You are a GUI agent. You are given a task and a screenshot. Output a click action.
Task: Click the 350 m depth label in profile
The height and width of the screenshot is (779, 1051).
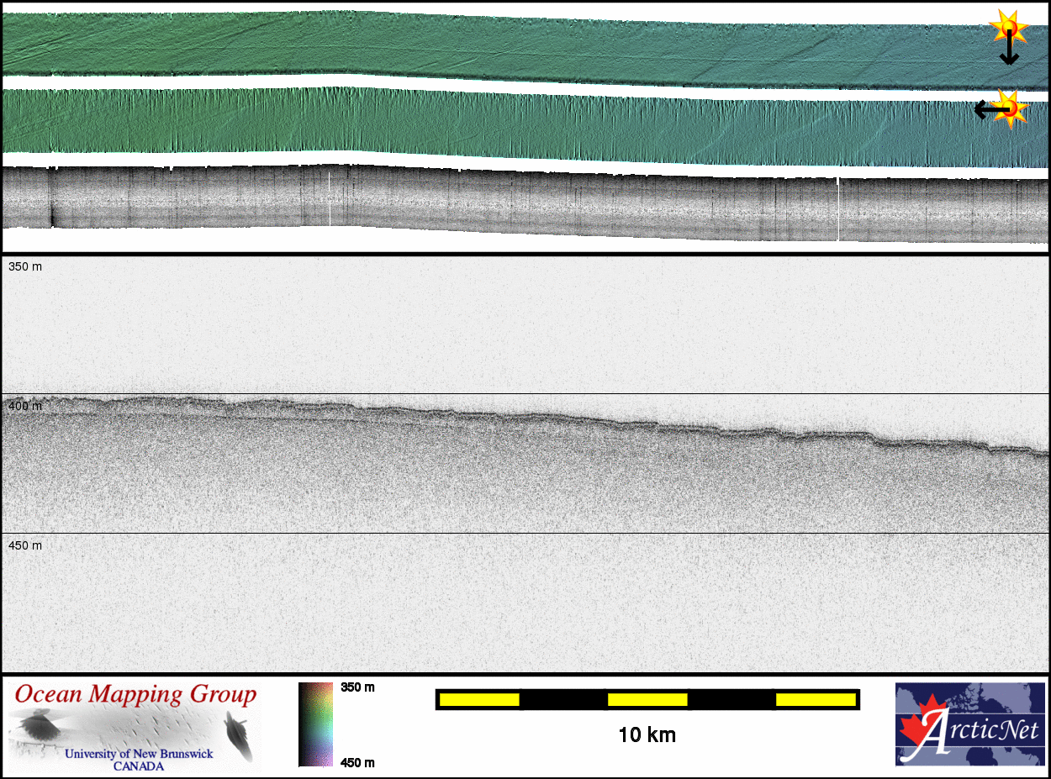point(25,266)
